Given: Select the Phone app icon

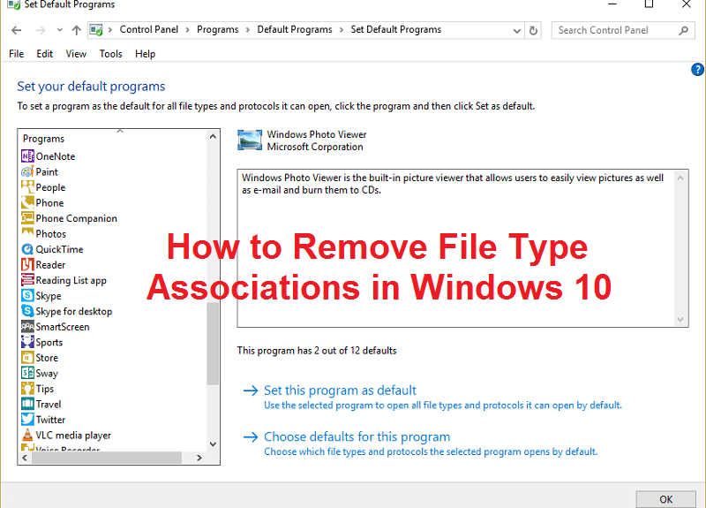Looking at the screenshot, I should coord(27,202).
